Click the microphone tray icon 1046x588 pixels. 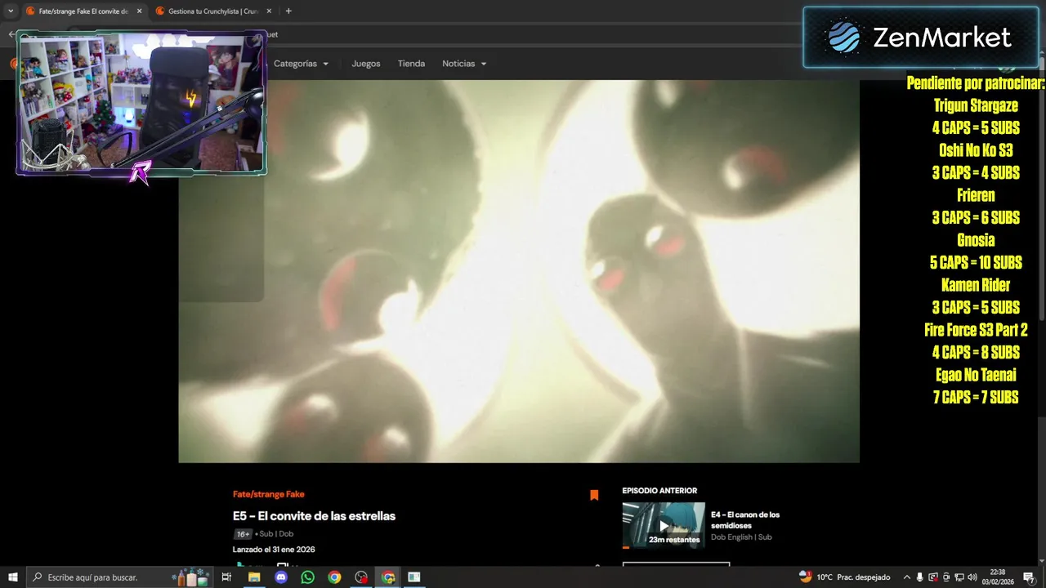[x=920, y=577]
